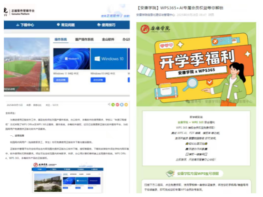Click the campus stadium slideshow image

(27, 65)
